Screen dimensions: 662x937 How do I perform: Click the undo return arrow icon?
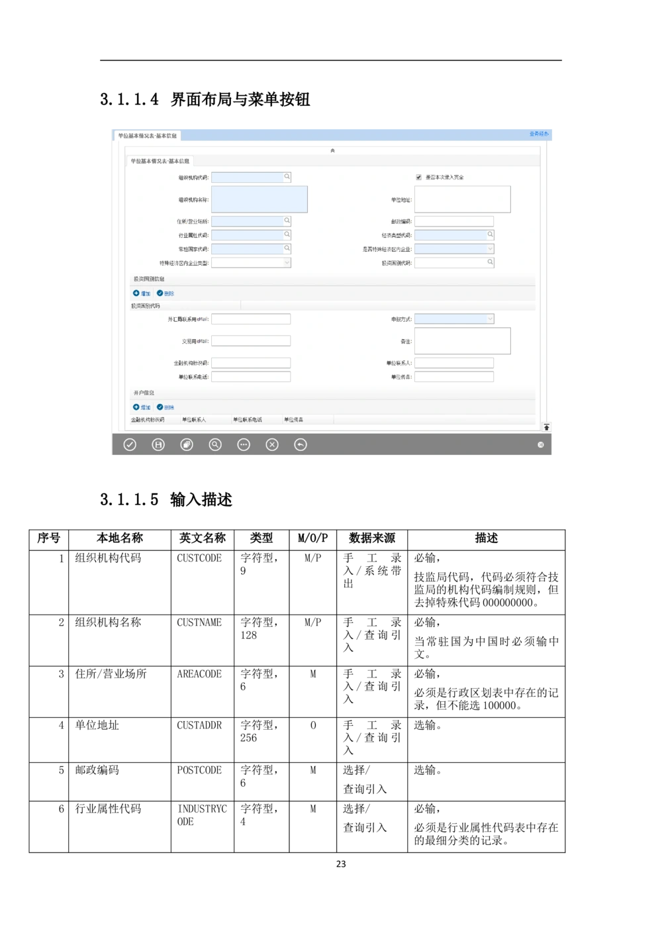point(301,444)
